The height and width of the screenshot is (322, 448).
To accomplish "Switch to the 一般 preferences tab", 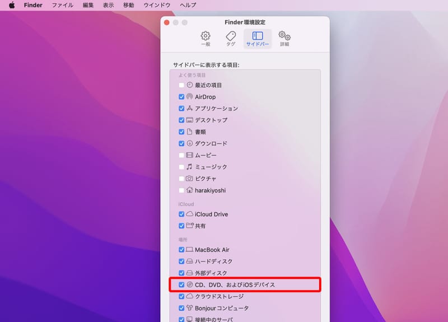I will click(x=206, y=39).
